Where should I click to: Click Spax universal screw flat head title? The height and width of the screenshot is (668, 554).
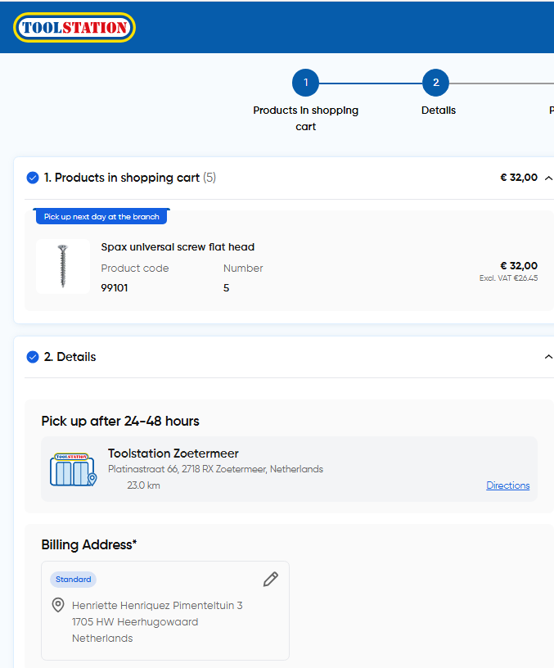point(178,247)
